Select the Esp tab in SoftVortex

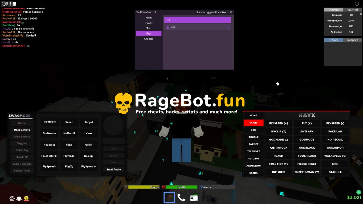pyautogui.click(x=149, y=34)
